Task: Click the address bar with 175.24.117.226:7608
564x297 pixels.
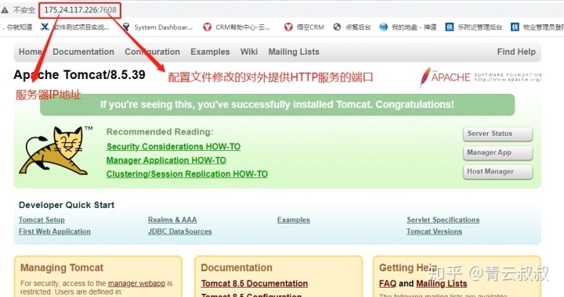Action: pyautogui.click(x=80, y=10)
